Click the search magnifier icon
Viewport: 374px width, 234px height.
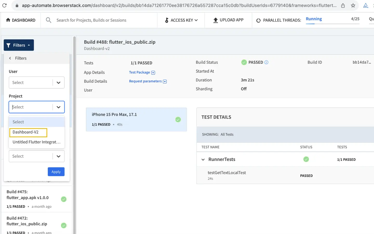point(48,20)
